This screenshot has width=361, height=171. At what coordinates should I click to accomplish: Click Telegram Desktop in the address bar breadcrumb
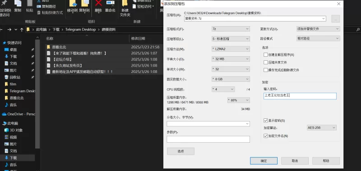click(80, 30)
